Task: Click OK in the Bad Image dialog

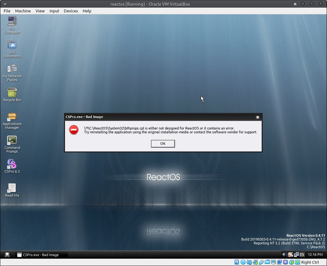Action: pyautogui.click(x=163, y=143)
